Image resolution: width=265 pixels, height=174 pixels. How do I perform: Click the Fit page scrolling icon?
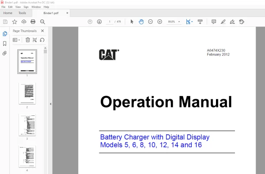[188, 22]
